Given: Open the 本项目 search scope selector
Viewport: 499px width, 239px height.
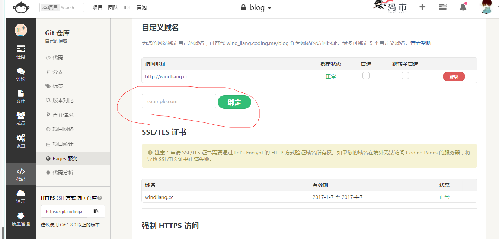Looking at the screenshot, I should (x=50, y=7).
